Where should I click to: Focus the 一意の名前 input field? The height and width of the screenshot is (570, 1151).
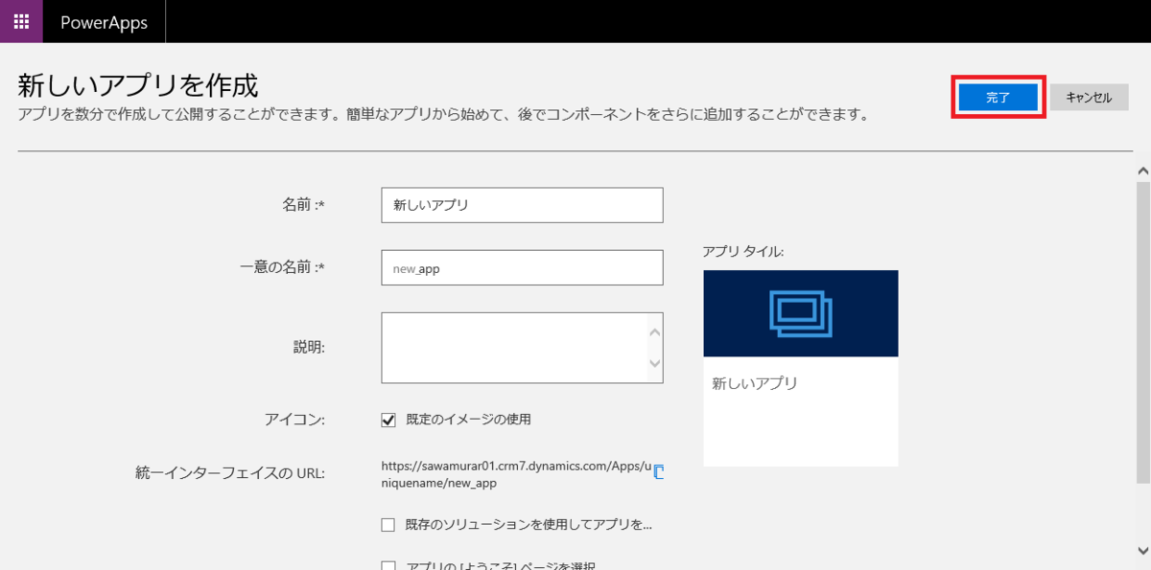coord(522,268)
